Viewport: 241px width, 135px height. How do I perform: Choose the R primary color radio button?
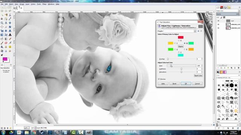pyautogui.click(x=179, y=40)
